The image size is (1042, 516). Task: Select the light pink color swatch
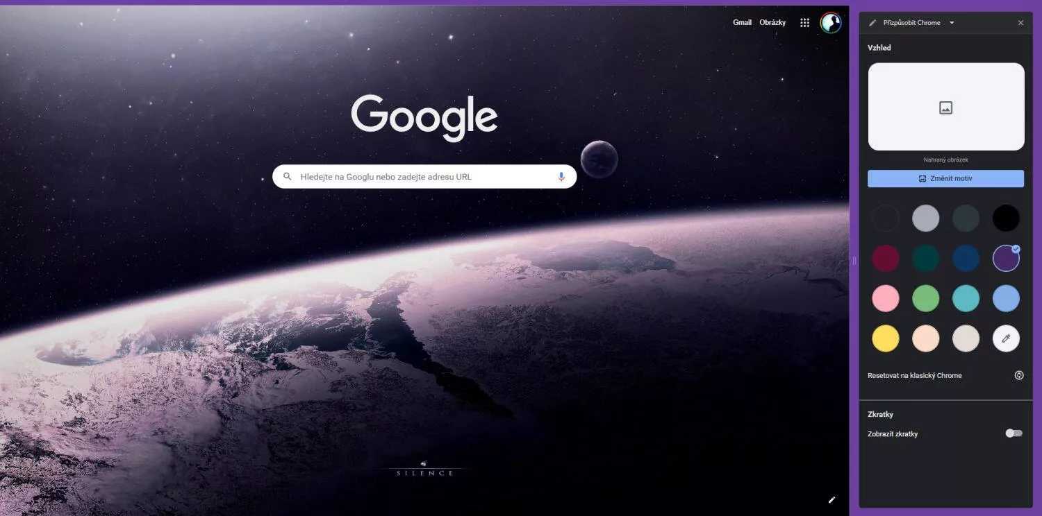point(886,298)
